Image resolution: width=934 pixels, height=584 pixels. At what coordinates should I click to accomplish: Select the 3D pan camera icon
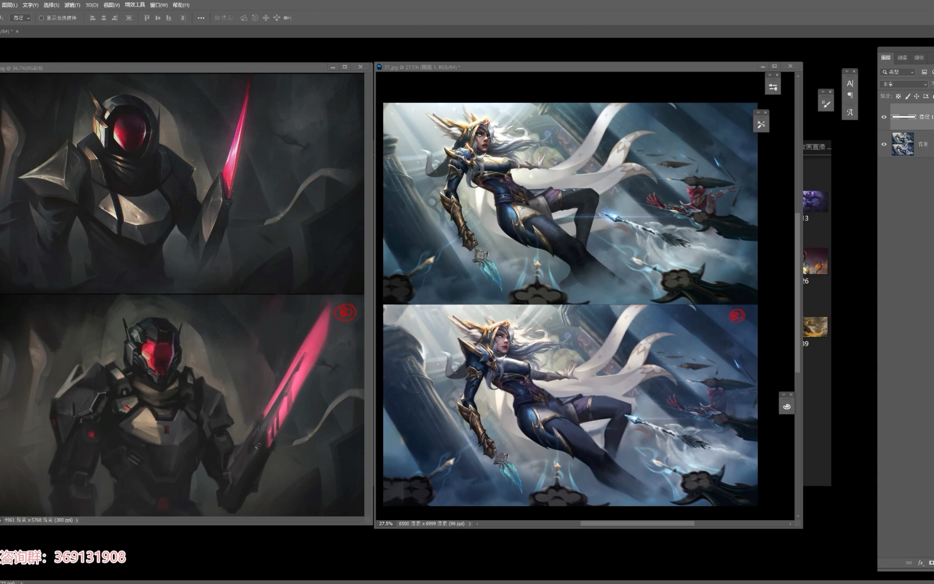pos(266,18)
